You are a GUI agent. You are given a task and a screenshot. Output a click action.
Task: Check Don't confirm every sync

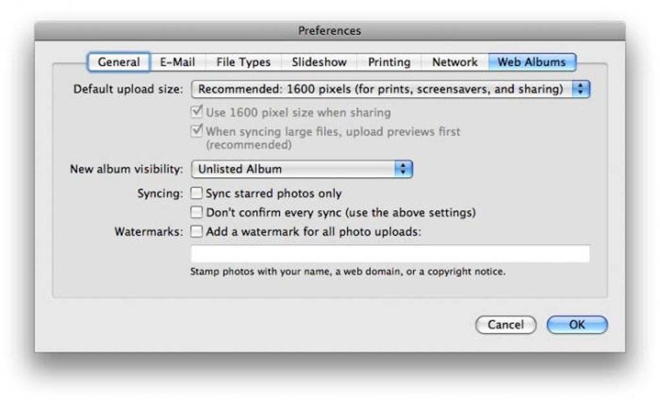[197, 212]
